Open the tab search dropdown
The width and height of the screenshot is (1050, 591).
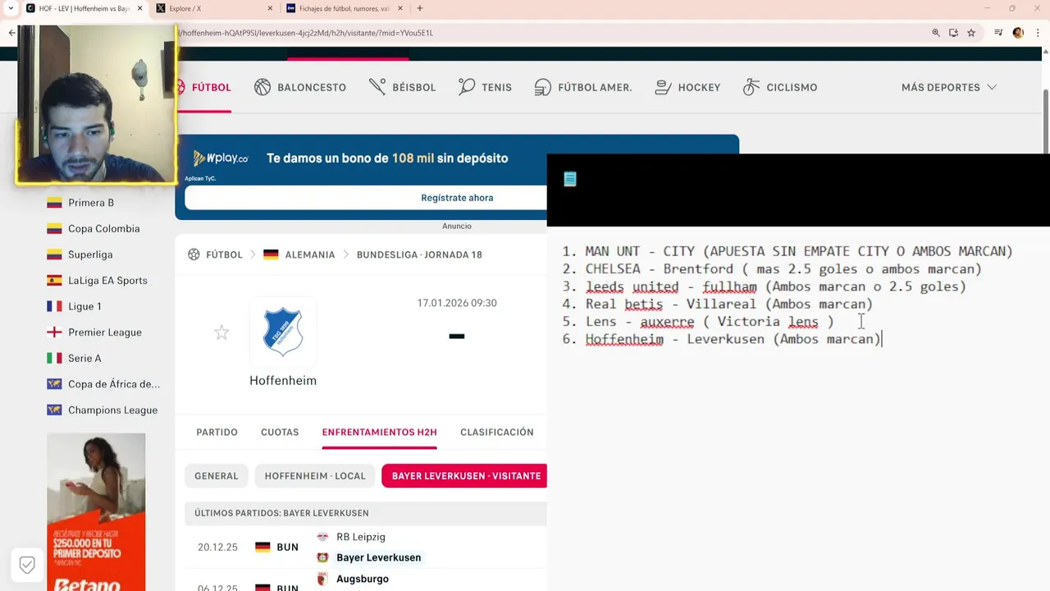[x=10, y=8]
